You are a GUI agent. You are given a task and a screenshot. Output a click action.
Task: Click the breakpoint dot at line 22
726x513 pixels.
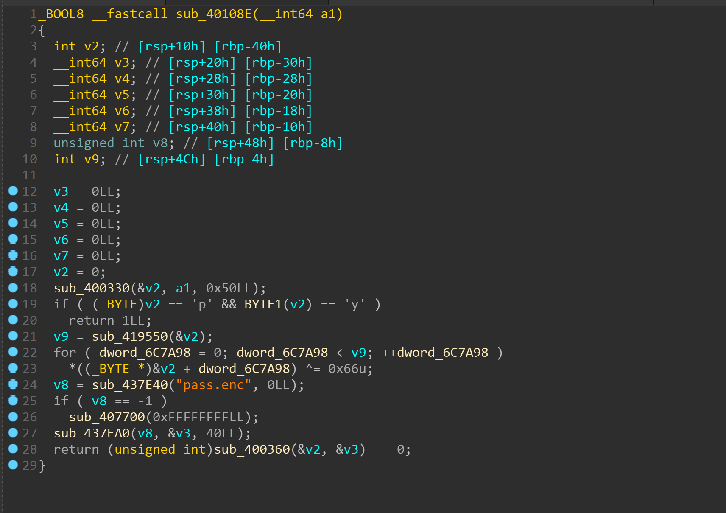point(13,352)
